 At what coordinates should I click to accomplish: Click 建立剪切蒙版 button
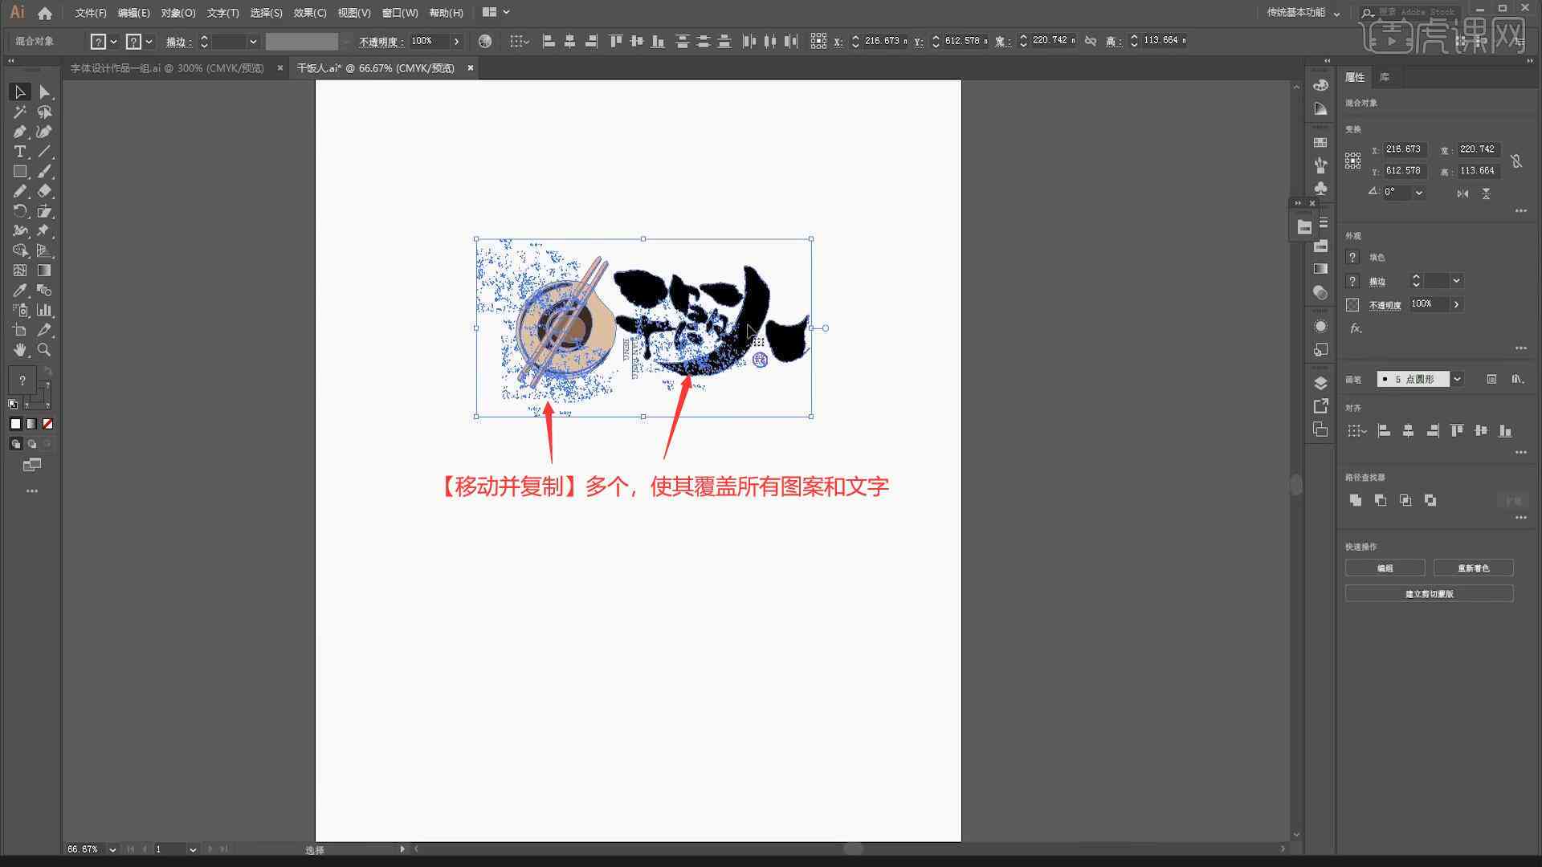pyautogui.click(x=1429, y=592)
